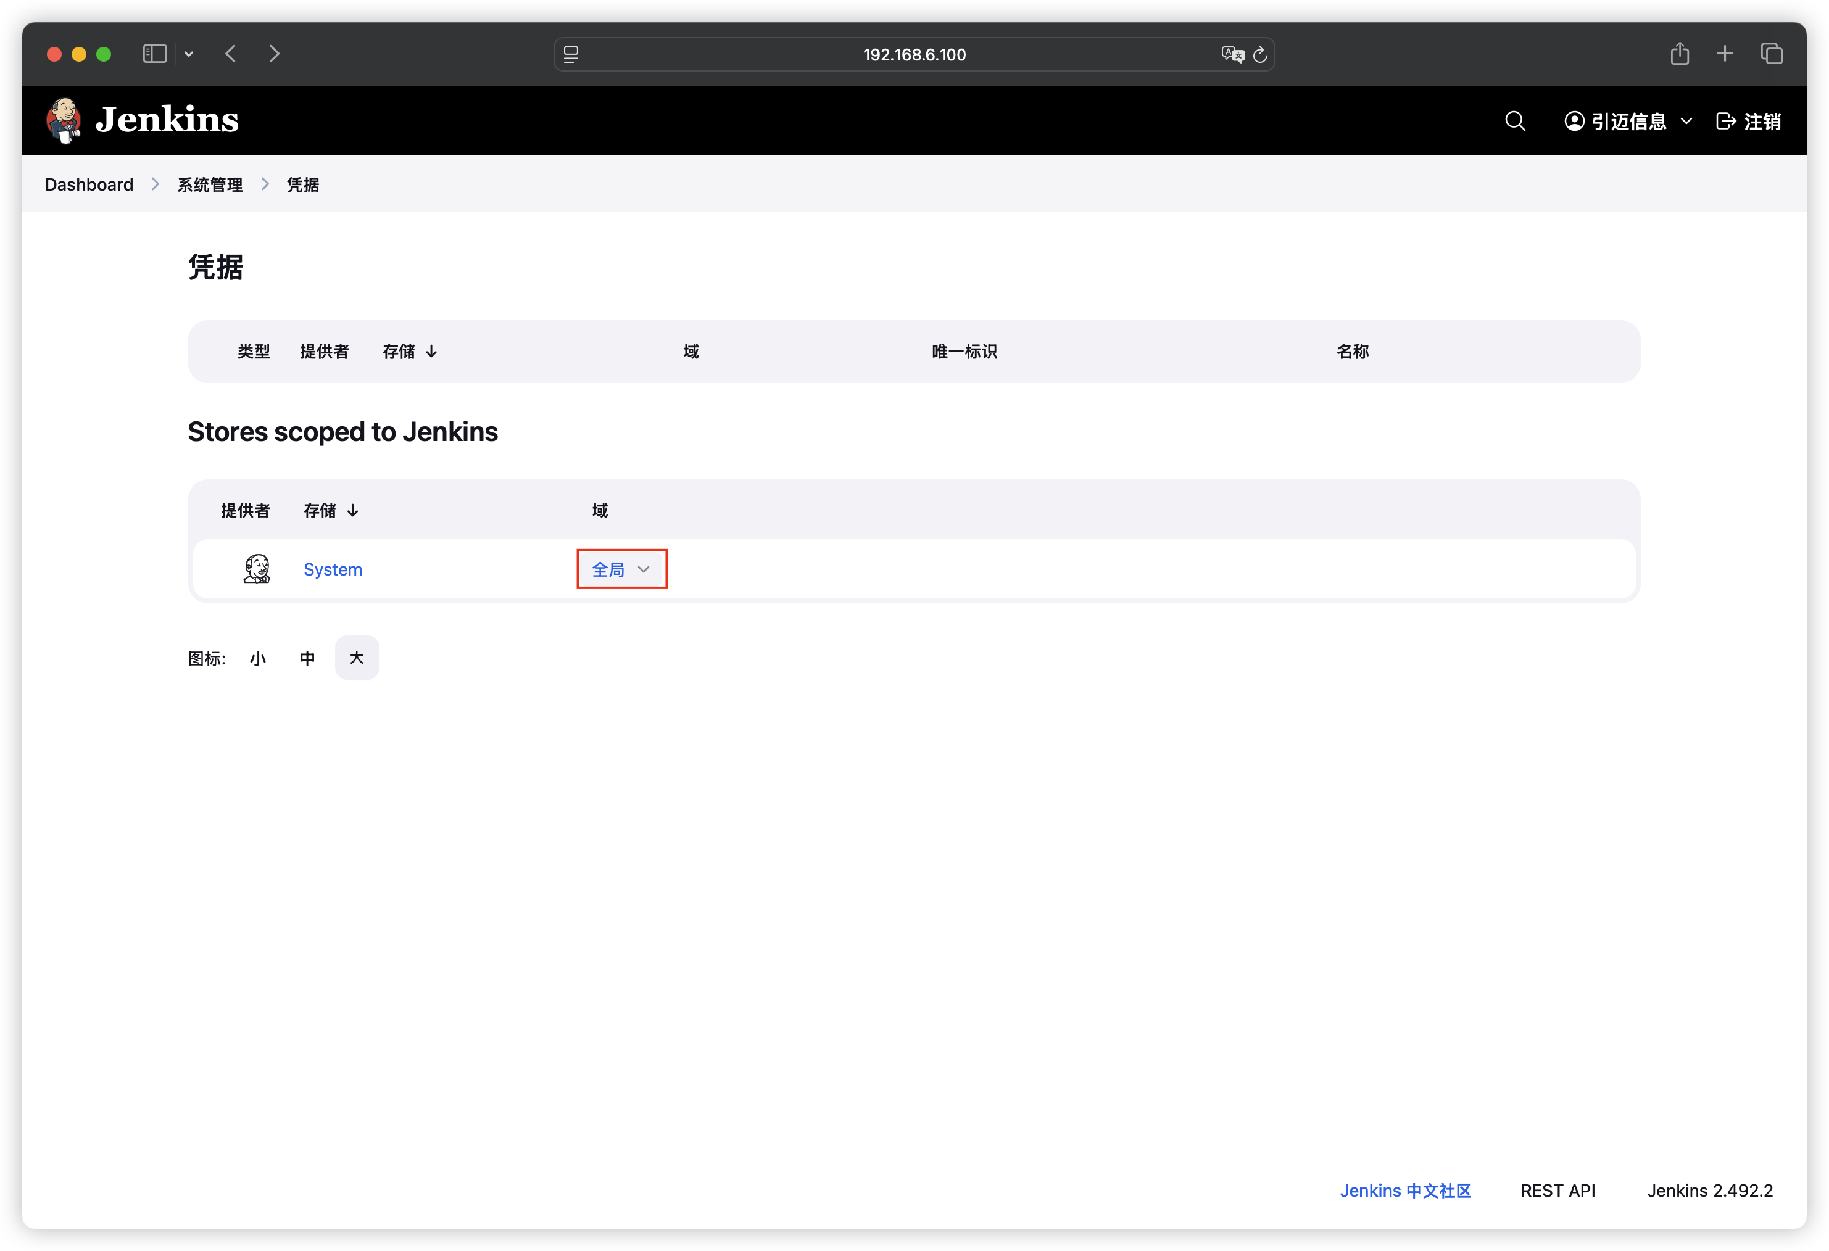The image size is (1829, 1251).
Task: Go to the 系统管理 breadcrumb
Action: point(209,184)
